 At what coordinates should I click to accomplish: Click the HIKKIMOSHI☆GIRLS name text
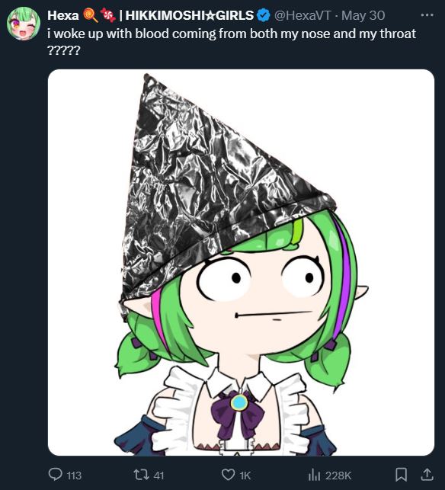click(x=190, y=15)
